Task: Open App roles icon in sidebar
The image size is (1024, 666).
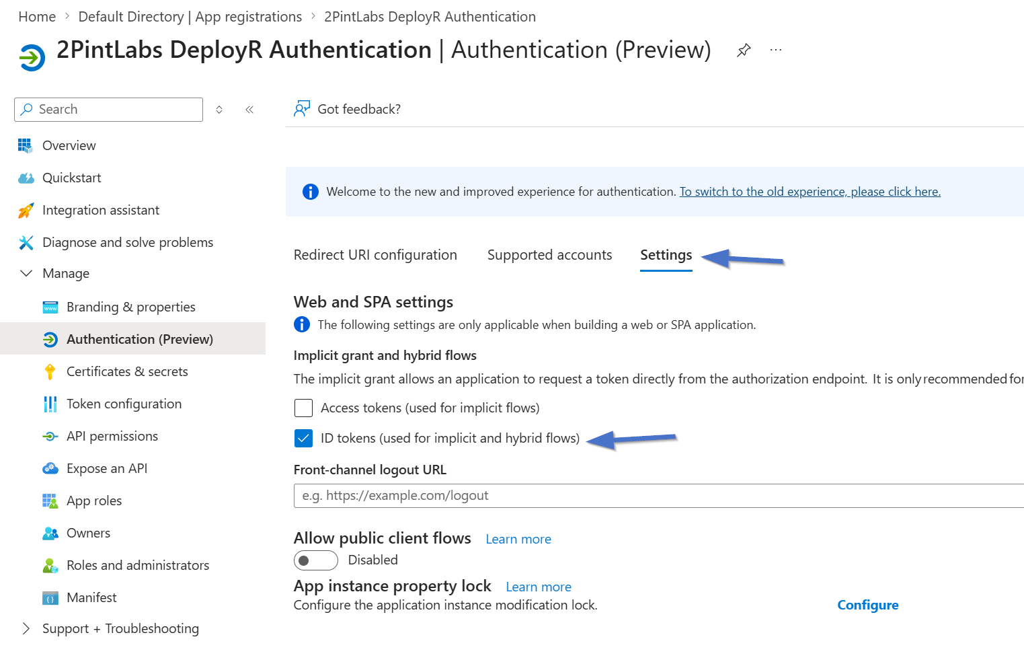Action: [50, 501]
